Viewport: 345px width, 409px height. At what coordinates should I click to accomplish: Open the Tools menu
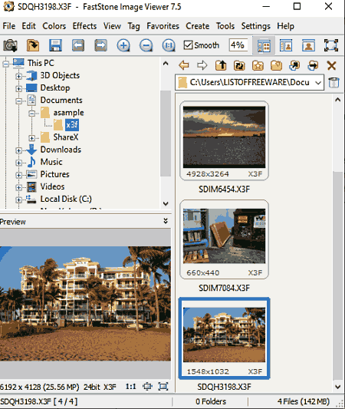point(225,26)
